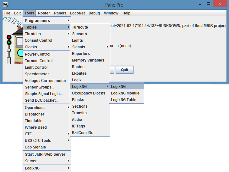Image resolution: width=229 pixels, height=172 pixels.
Task: Open the Debug menu
Action: coord(94,13)
